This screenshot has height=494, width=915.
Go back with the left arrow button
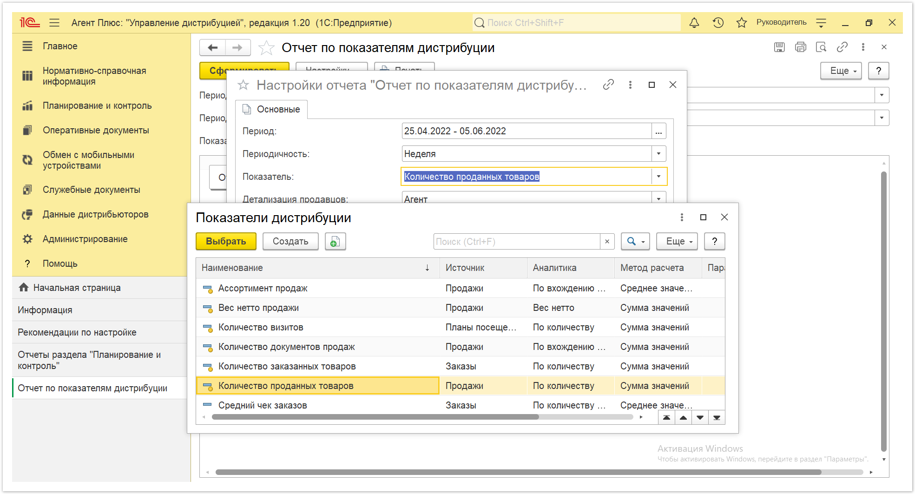(212, 47)
